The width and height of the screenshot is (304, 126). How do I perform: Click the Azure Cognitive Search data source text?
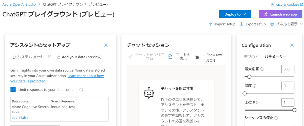click(30, 107)
